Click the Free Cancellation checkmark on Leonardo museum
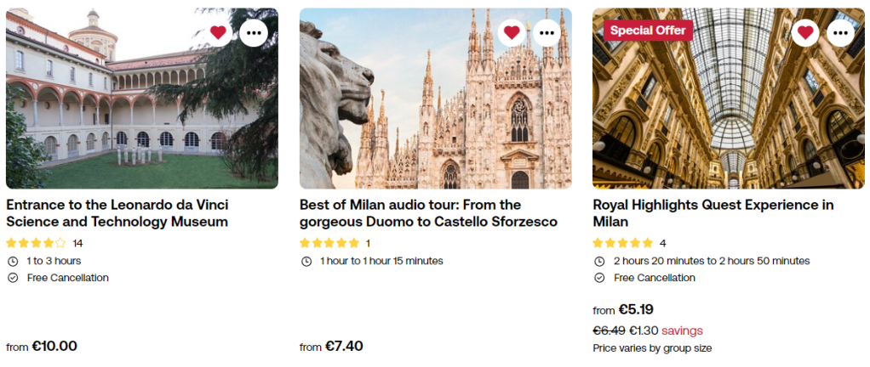Image resolution: width=870 pixels, height=367 pixels. point(13,278)
